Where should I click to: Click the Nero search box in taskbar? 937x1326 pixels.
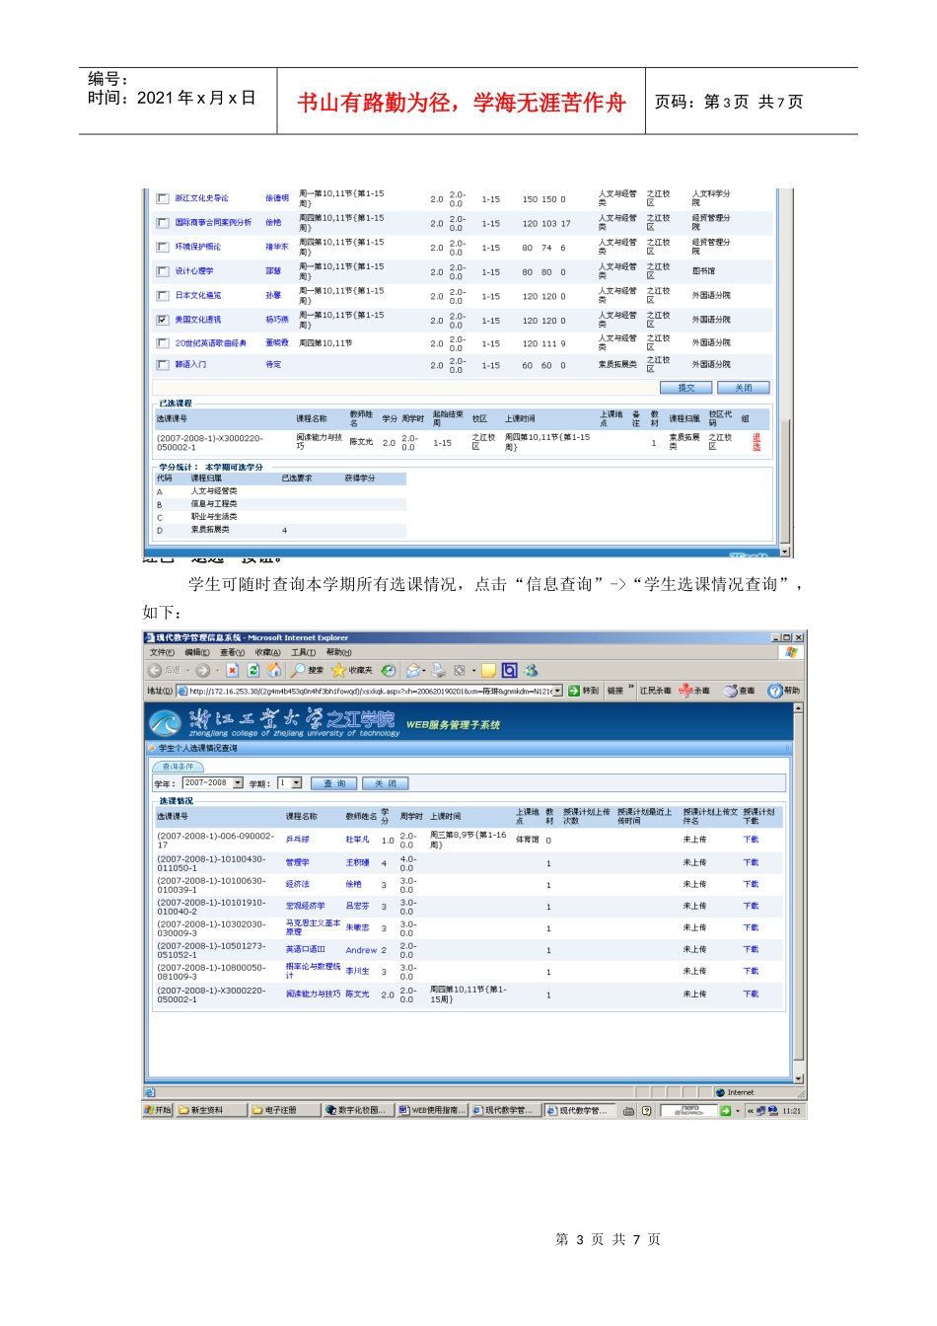coord(690,1111)
